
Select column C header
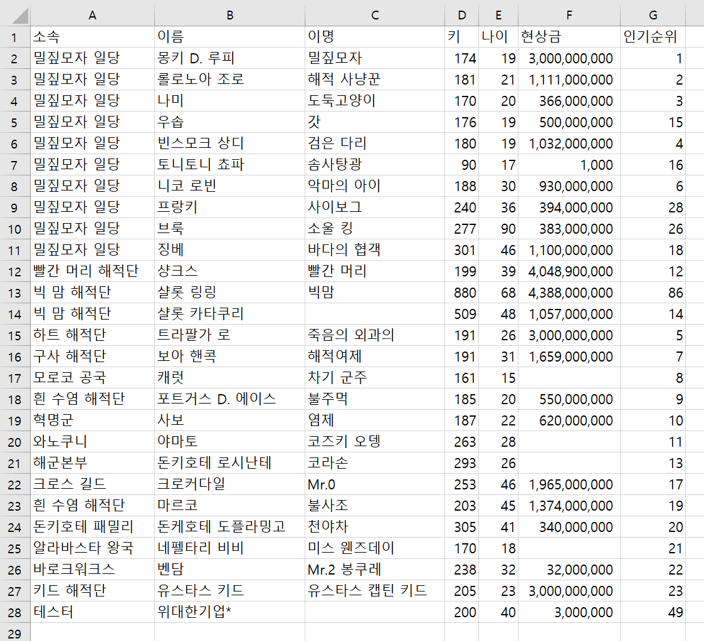click(375, 15)
